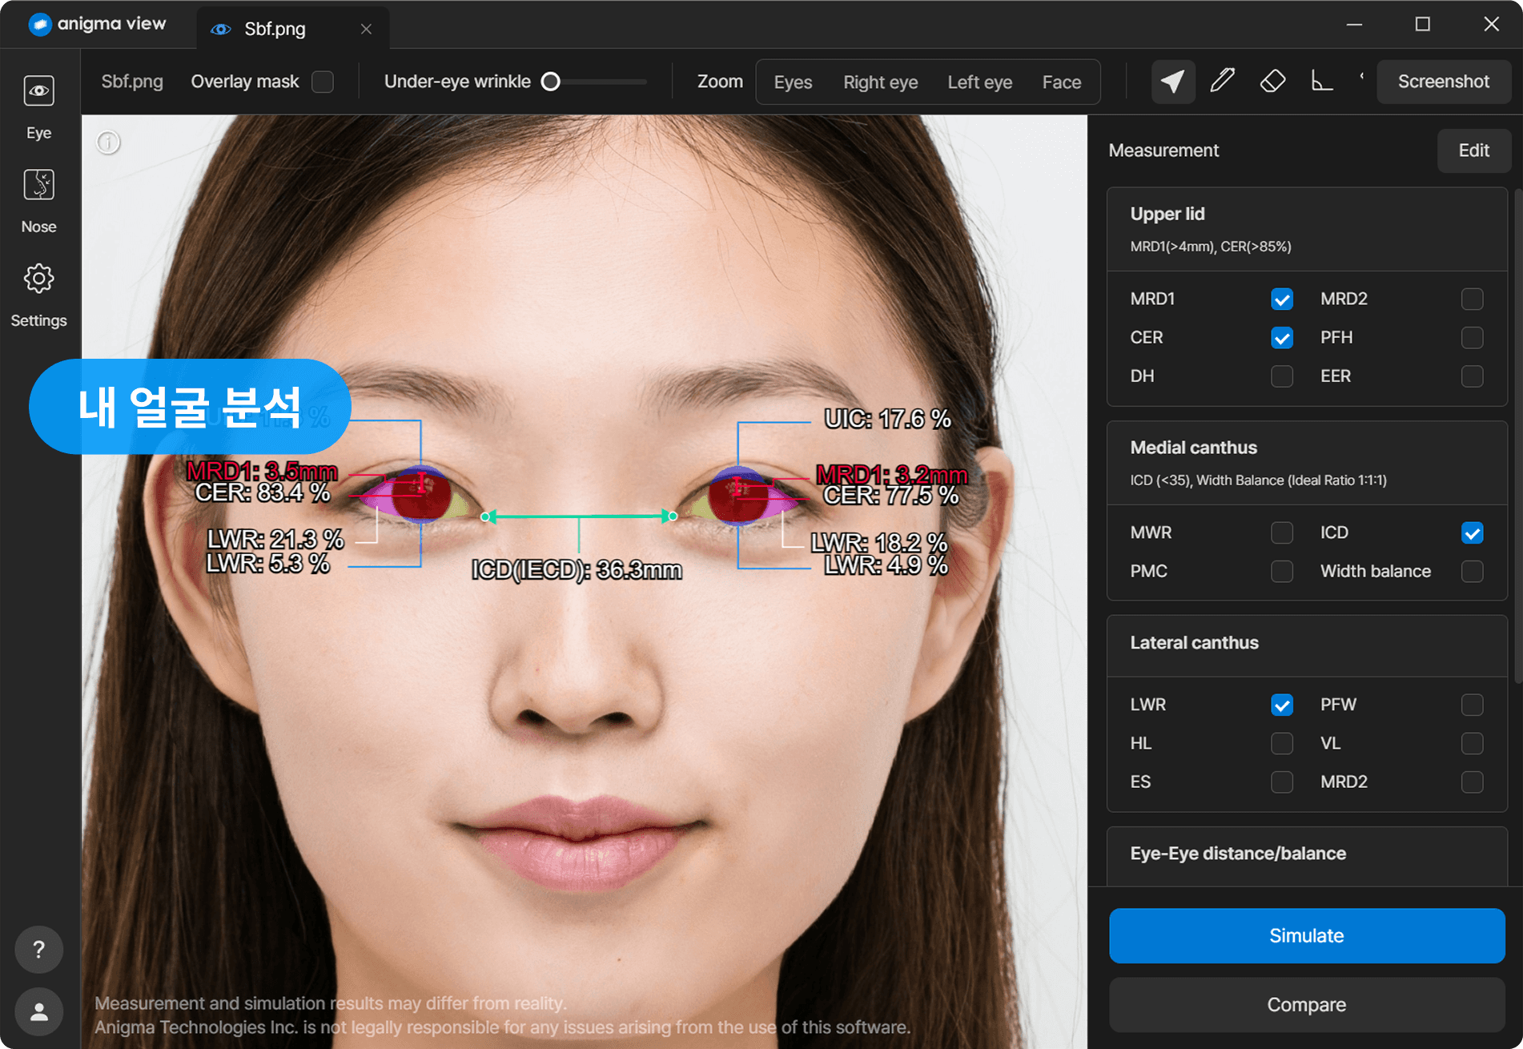1523x1049 pixels.
Task: Click the "LWR: 18.2 %" label
Action: point(879,543)
